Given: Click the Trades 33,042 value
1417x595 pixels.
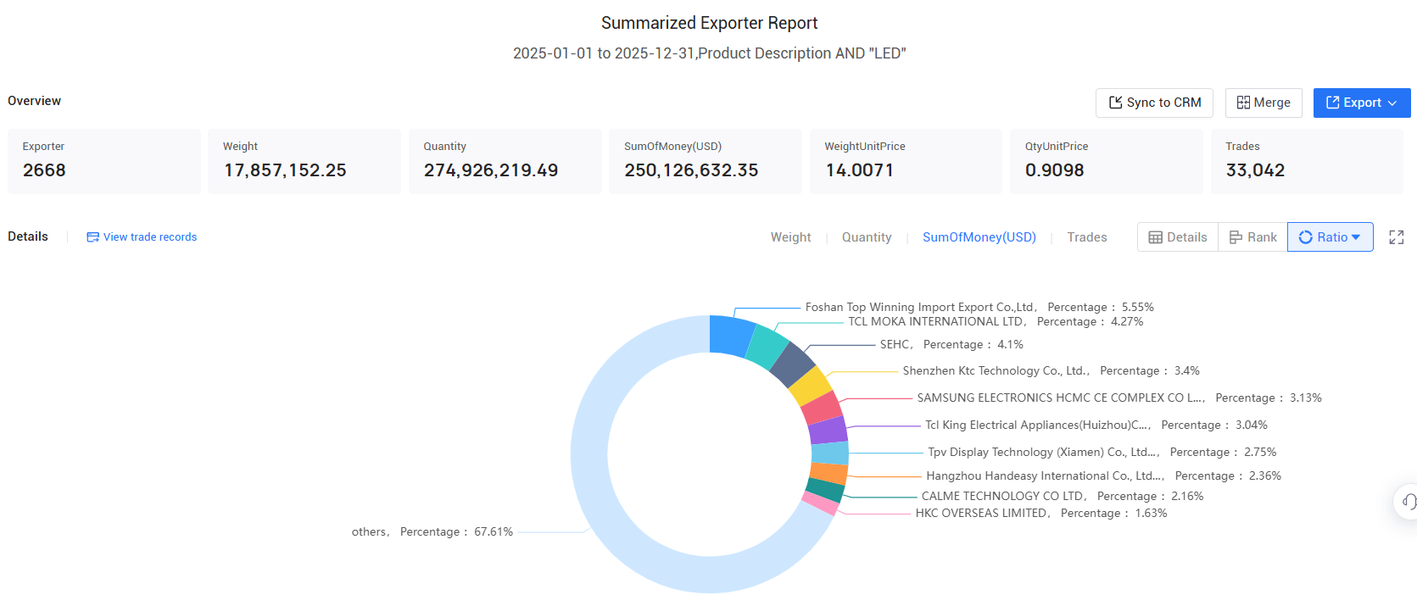Looking at the screenshot, I should pos(1255,170).
